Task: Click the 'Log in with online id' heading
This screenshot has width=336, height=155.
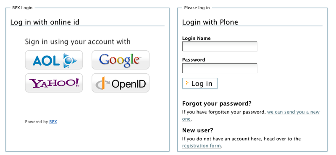Action: click(x=45, y=22)
